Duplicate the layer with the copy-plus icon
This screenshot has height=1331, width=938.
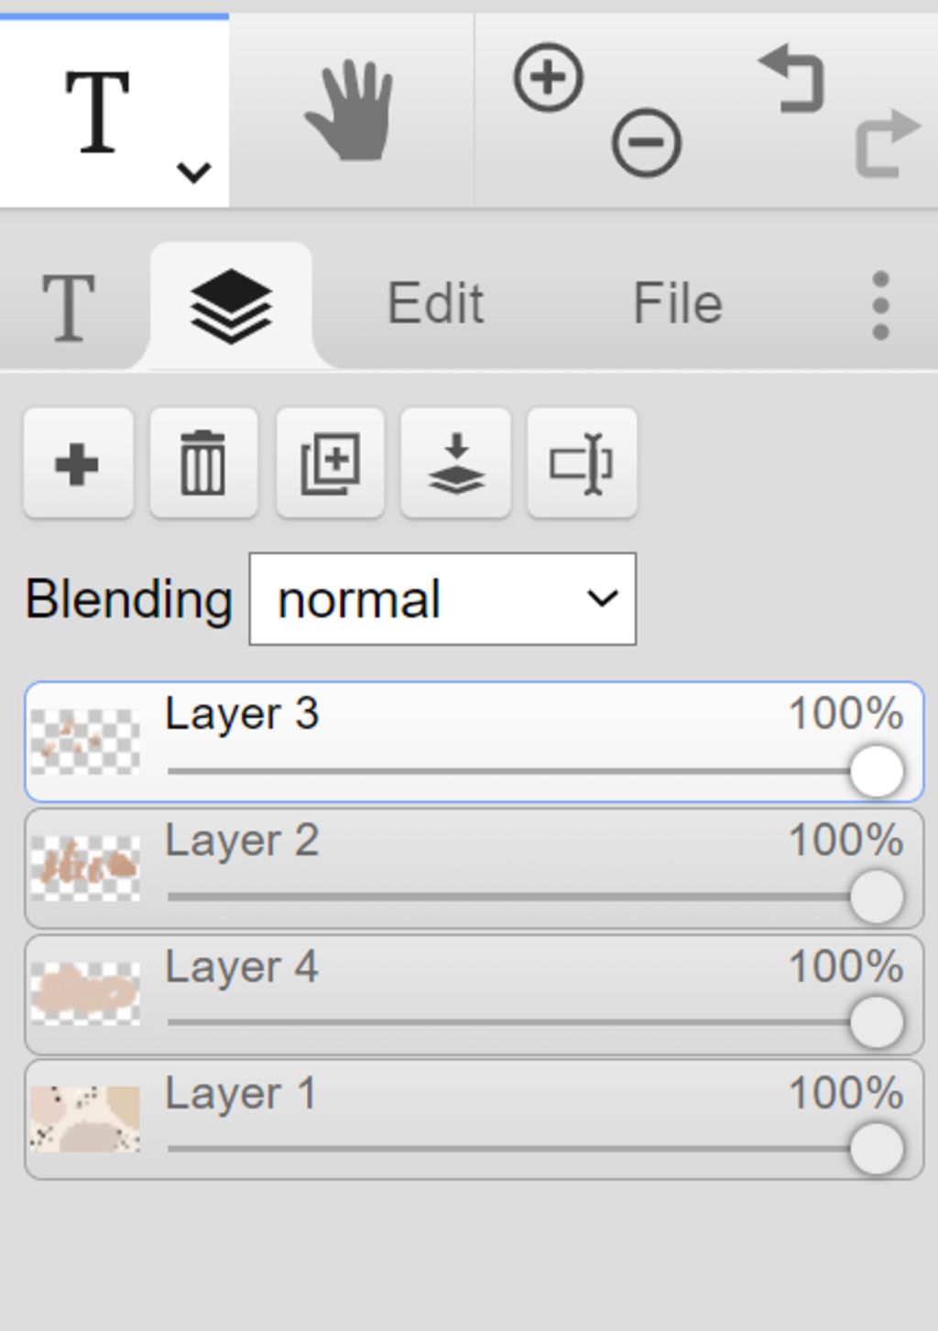(x=330, y=463)
